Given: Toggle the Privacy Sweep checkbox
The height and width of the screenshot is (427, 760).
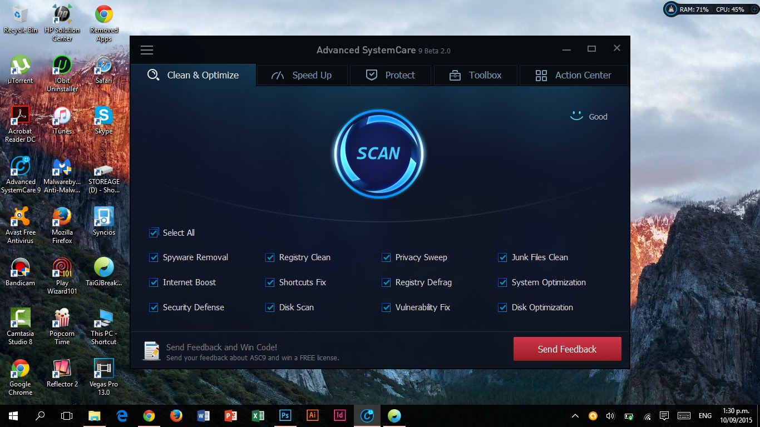Looking at the screenshot, I should (x=387, y=257).
